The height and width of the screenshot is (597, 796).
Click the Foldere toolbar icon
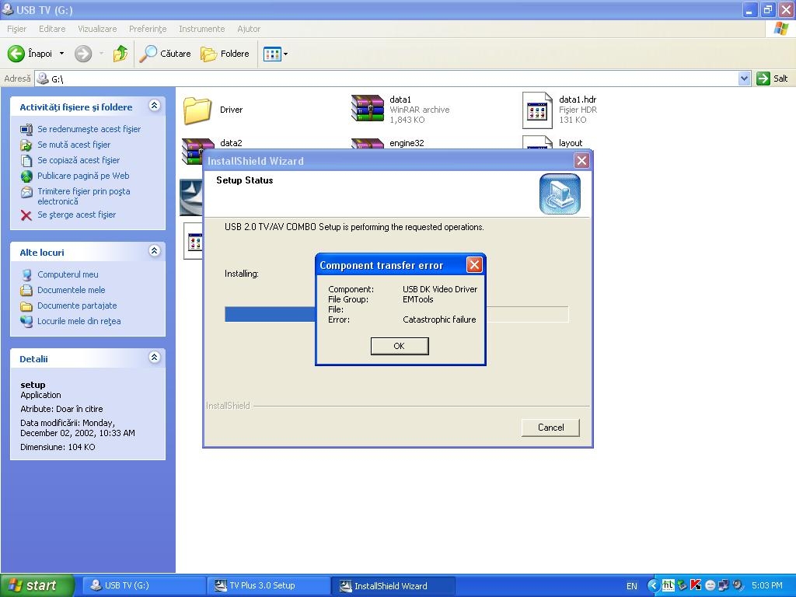point(211,54)
